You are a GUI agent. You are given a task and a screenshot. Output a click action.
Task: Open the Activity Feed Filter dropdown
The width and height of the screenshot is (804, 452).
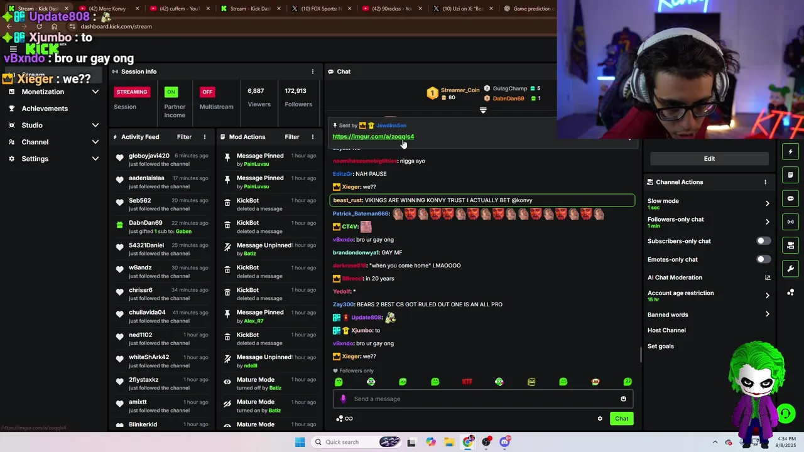point(184,137)
